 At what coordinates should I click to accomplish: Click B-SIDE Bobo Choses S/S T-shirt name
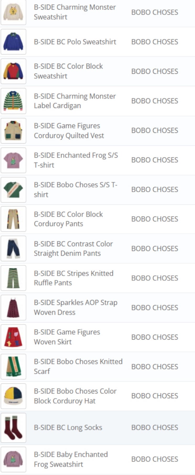click(x=75, y=190)
